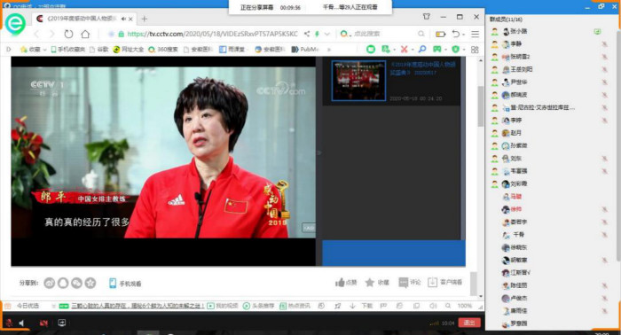Viewport: 621px width, 335px height.
Task: Open the browser skin (shirt) icon in the title bar
Action: [426, 17]
